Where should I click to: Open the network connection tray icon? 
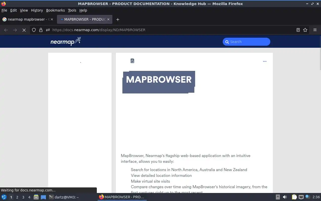[x=301, y=197]
